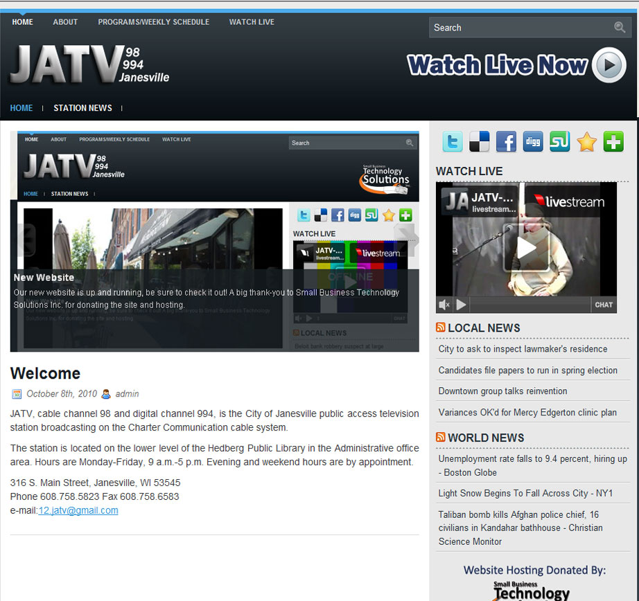This screenshot has height=601, width=639.
Task: Click the admin author name under Welcome
Action: 127,394
